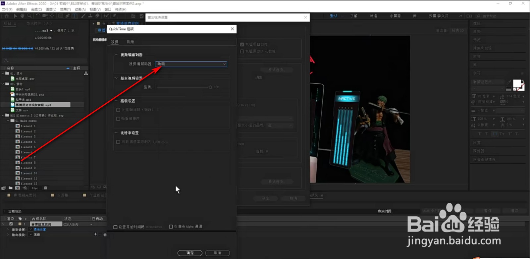The width and height of the screenshot is (530, 259).
Task: Select the Pen tool
Action: pyautogui.click(x=68, y=16)
